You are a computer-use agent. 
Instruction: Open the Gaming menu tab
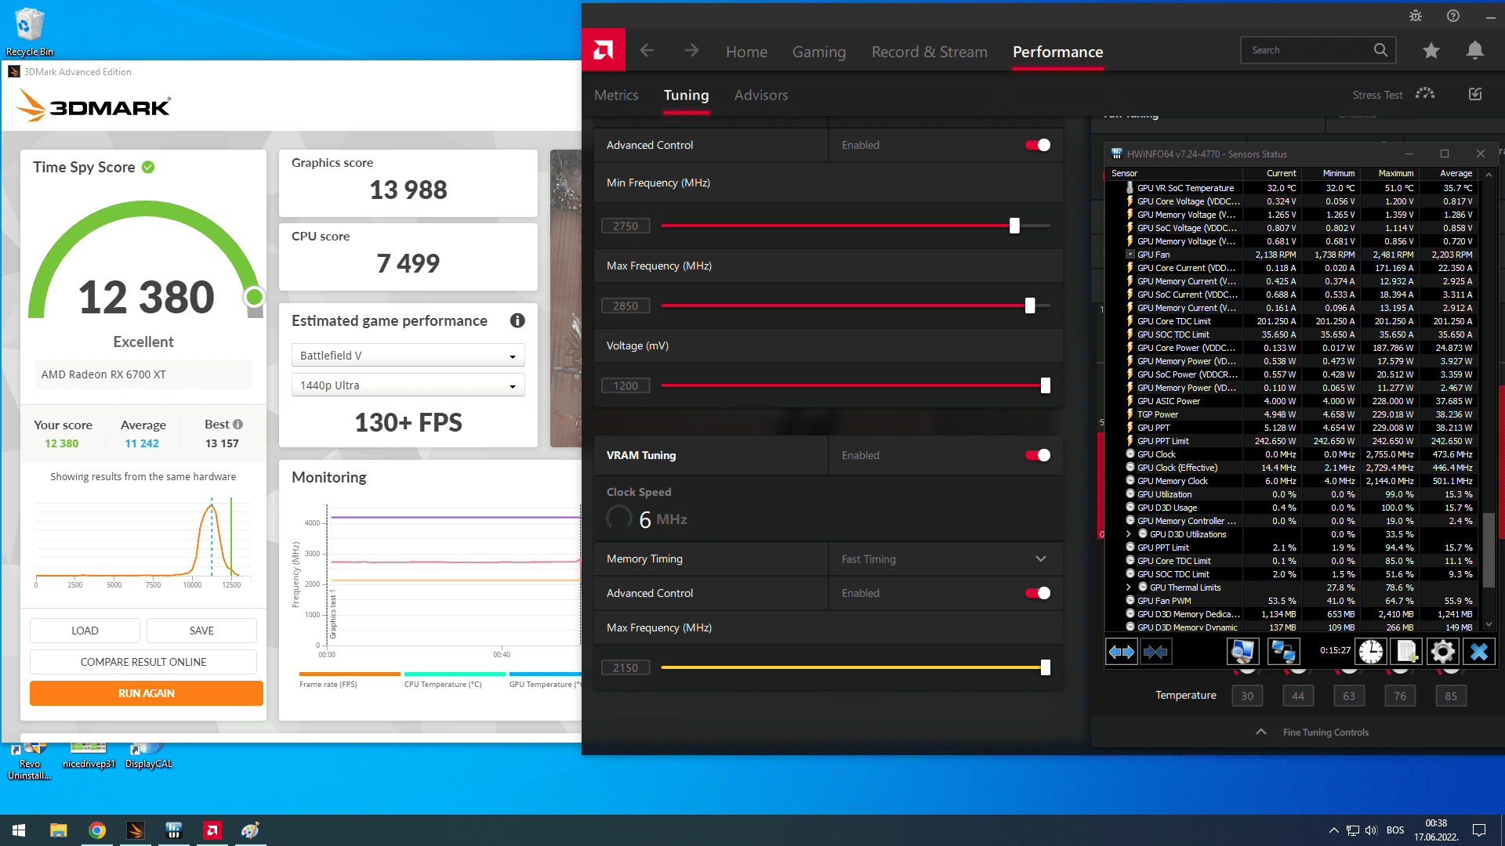(x=818, y=52)
